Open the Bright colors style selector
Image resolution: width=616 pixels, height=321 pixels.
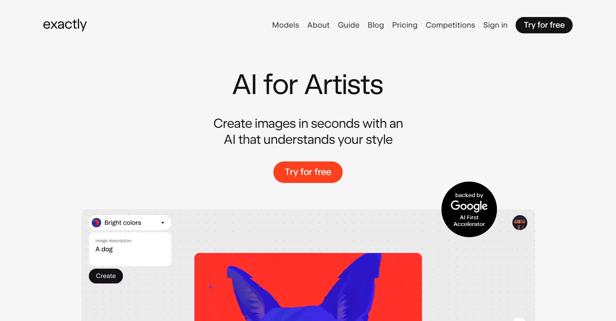[130, 223]
